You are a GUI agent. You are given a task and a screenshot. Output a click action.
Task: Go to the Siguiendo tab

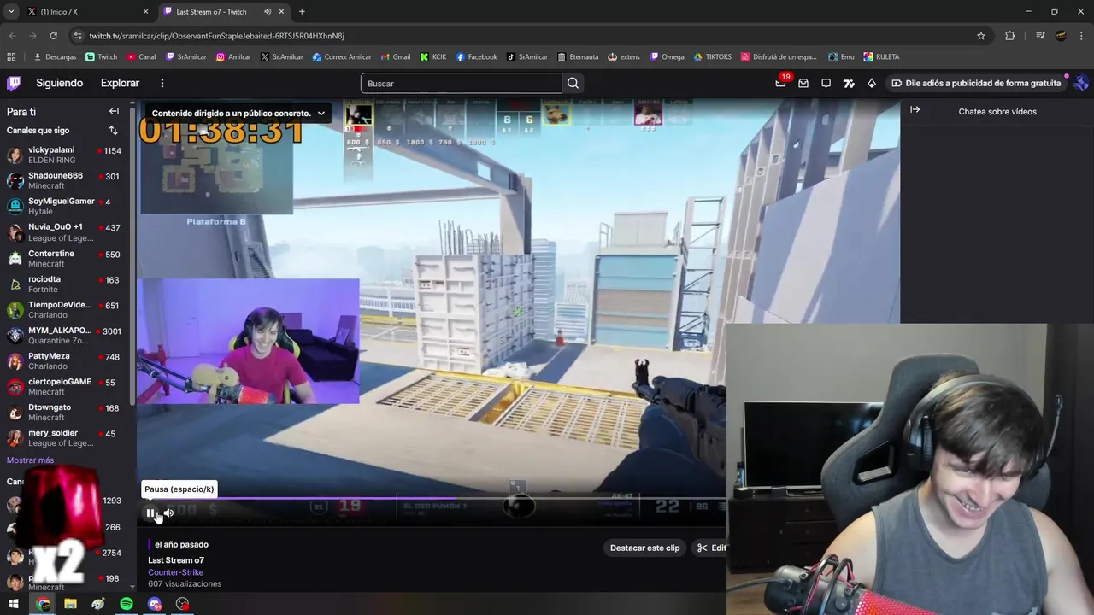point(59,83)
